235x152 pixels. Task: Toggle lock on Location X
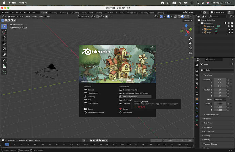pos(228,80)
